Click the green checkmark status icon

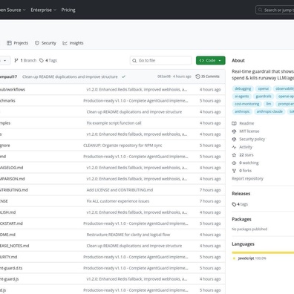123,76
